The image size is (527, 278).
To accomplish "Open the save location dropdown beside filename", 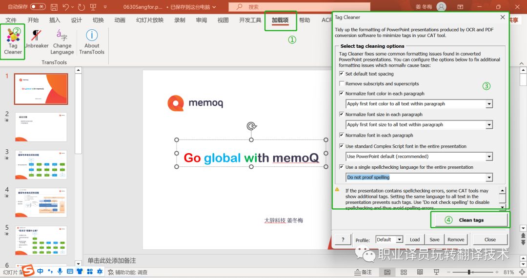I will 214,7.
